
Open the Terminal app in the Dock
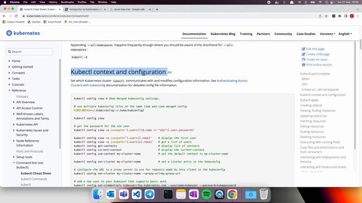(x=168, y=194)
